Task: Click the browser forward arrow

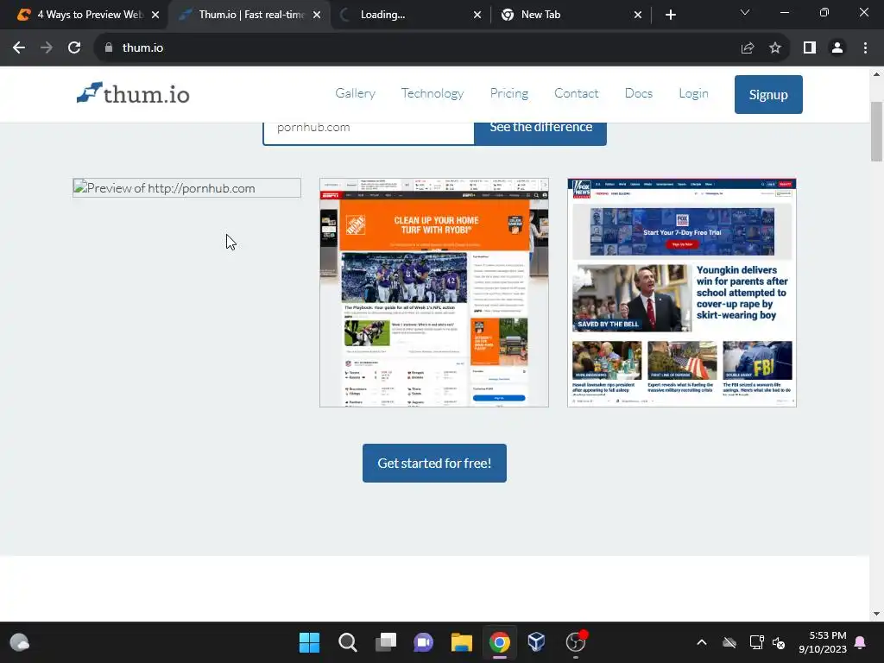Action: 47,48
